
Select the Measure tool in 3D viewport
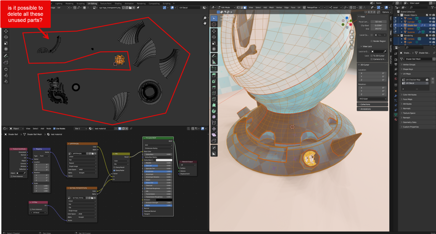[x=214, y=62]
